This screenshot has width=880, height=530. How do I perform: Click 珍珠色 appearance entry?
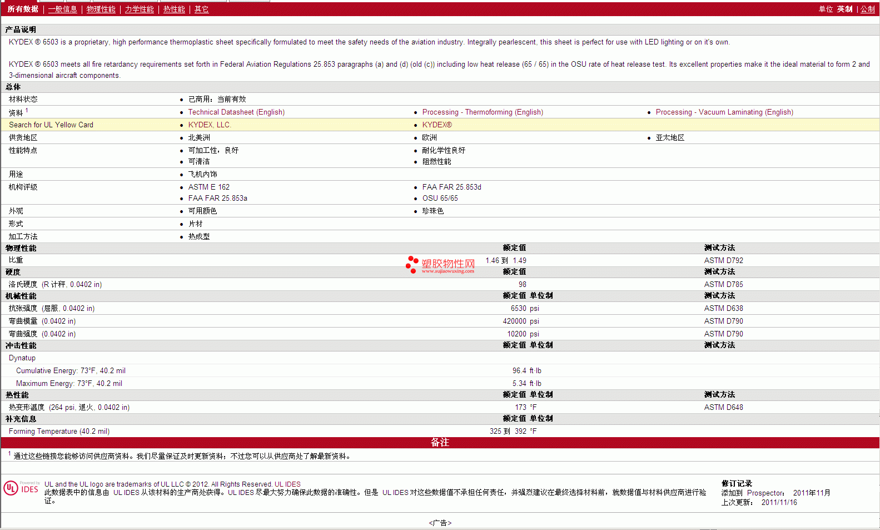[x=433, y=211]
